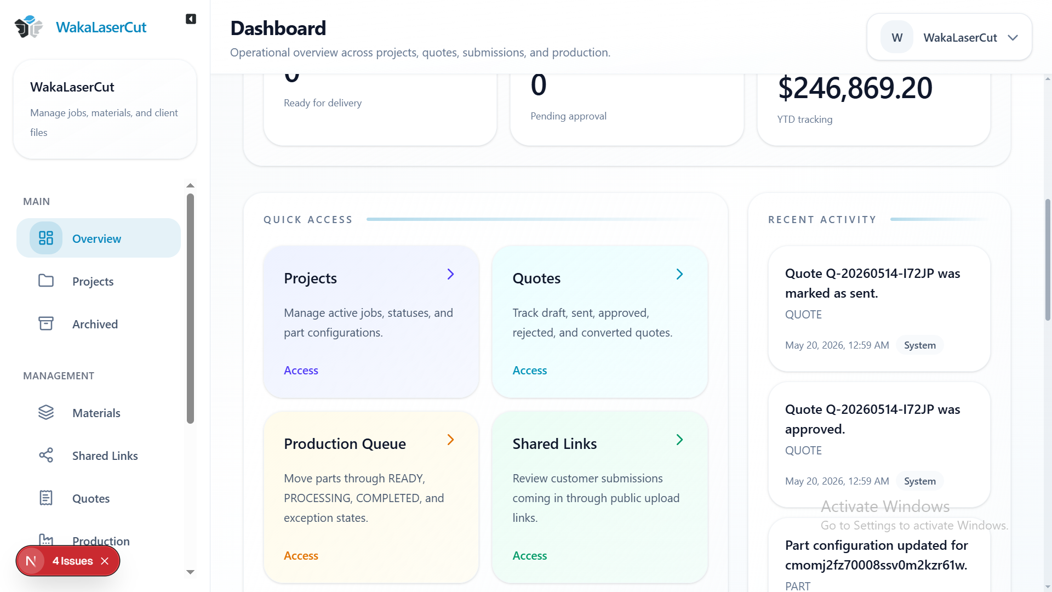Click the Overview grid icon

[46, 238]
